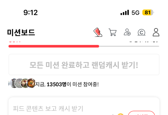Select the red stew participant avatar
The image size is (168, 115).
click(x=31, y=83)
